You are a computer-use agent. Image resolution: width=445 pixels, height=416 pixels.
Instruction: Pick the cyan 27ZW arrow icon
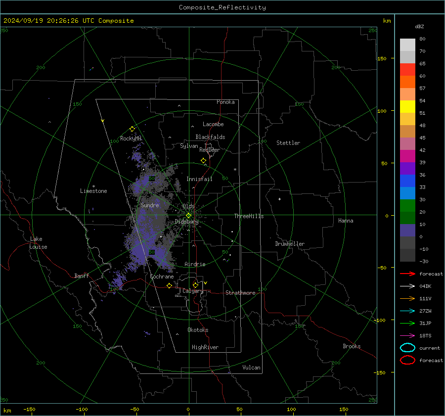tap(407, 311)
